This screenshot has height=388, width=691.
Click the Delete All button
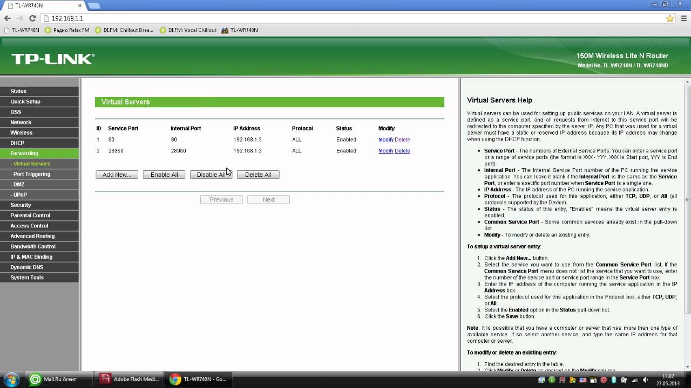pos(258,175)
